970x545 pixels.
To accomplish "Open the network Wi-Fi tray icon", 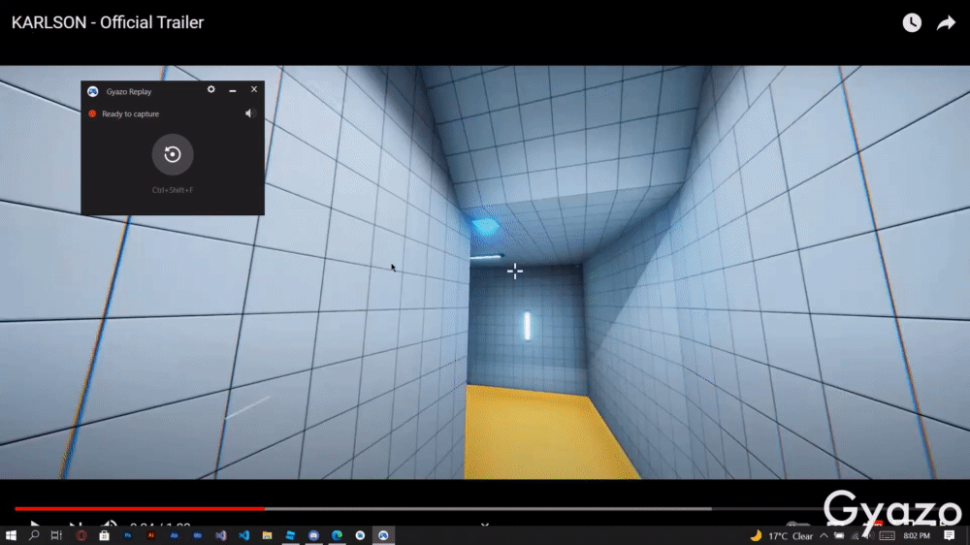I will click(855, 536).
